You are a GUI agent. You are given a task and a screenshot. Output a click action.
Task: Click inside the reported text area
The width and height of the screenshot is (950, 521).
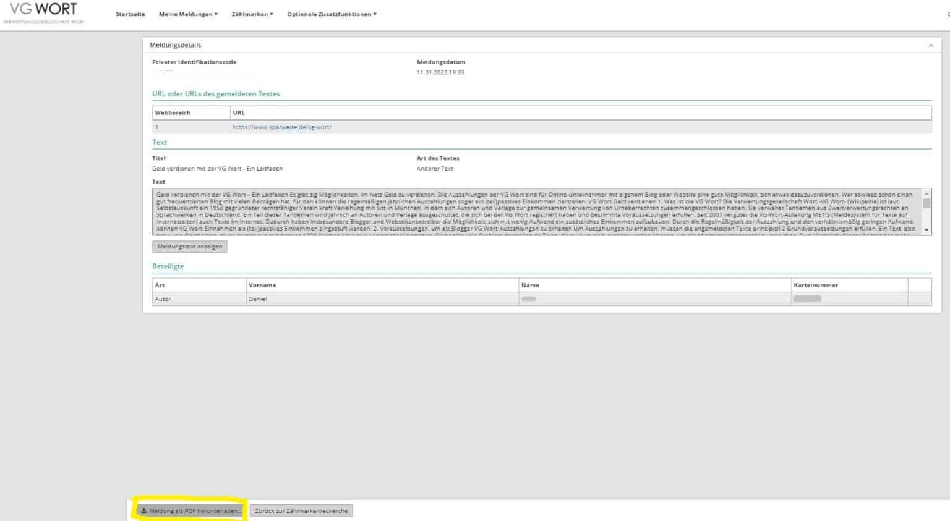537,212
